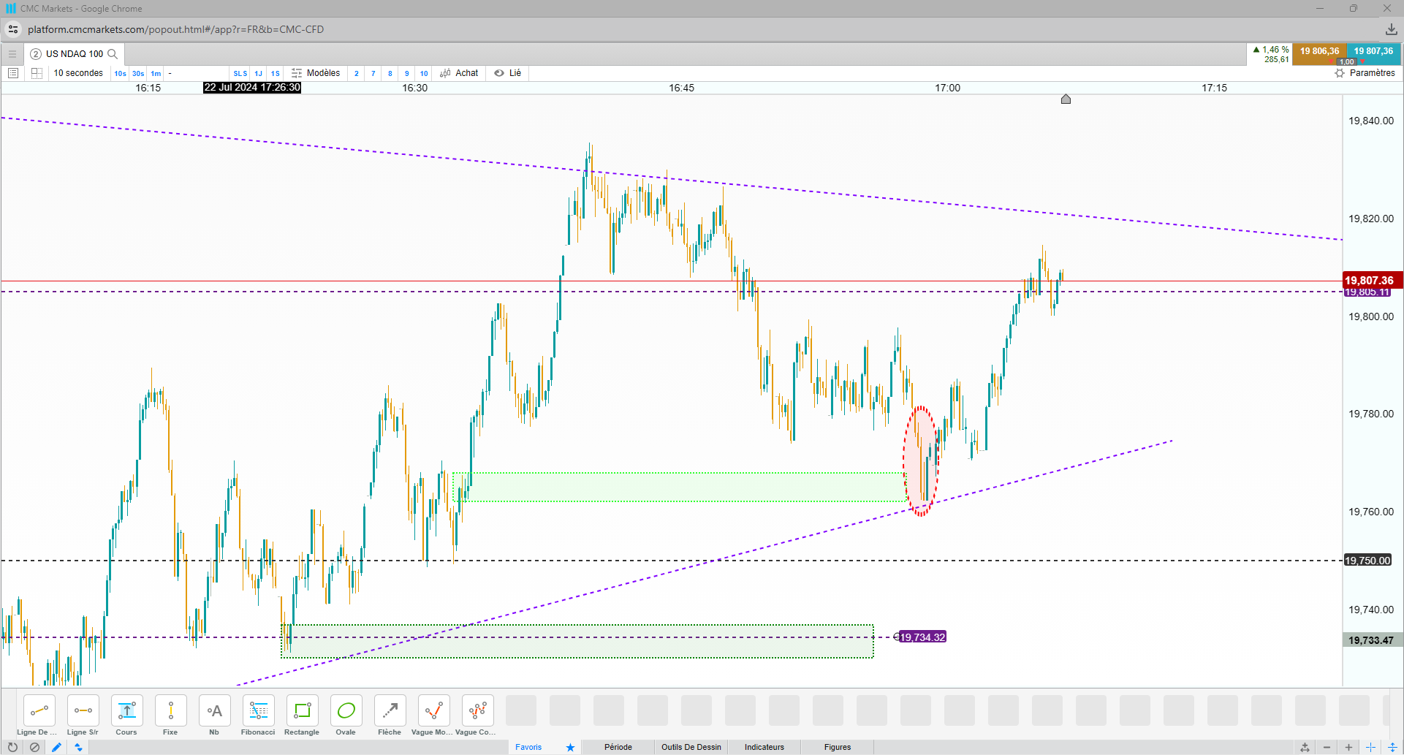Open the Paramètres settings menu
Viewport: 1404px width, 755px height.
tap(1365, 73)
